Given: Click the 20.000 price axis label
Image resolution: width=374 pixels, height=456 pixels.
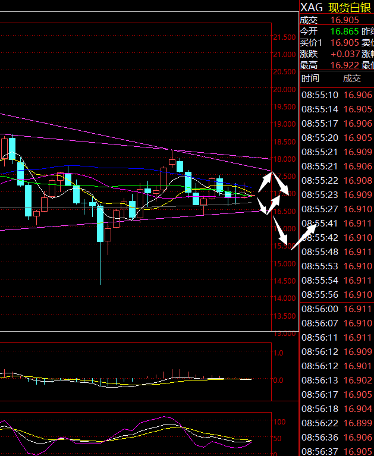Looking at the screenshot, I should click(x=284, y=90).
